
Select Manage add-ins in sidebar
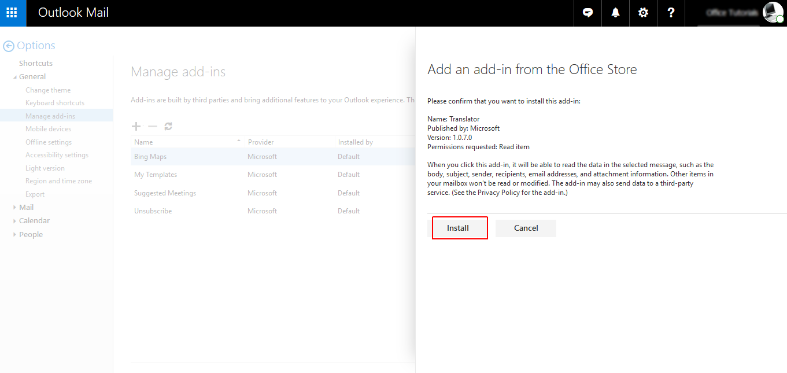point(50,116)
